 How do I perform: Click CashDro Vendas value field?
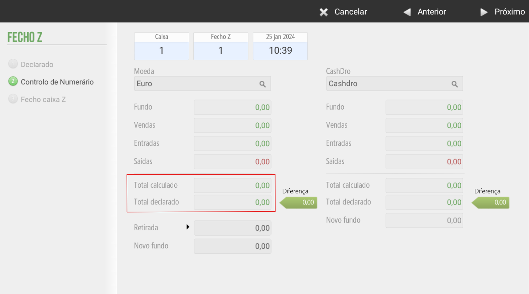point(424,125)
